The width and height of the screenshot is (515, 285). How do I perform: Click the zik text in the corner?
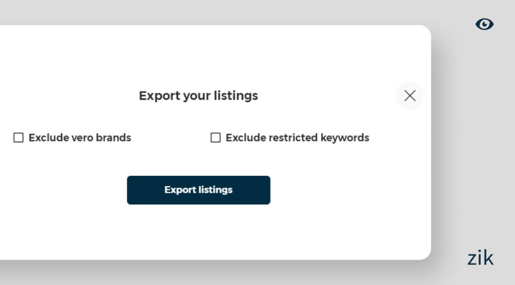coord(480,258)
